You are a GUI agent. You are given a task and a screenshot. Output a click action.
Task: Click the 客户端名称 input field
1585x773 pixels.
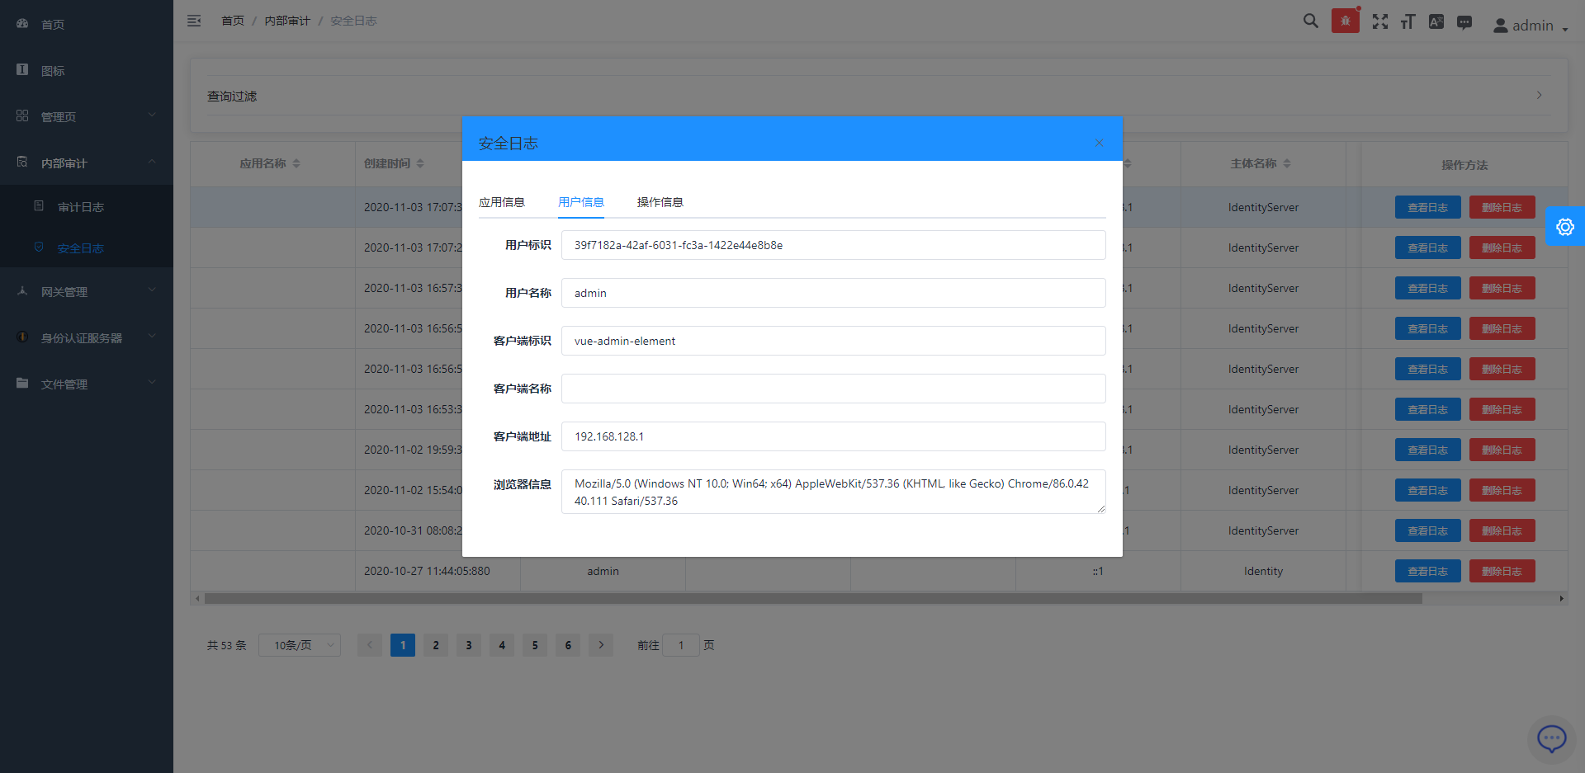point(832,389)
